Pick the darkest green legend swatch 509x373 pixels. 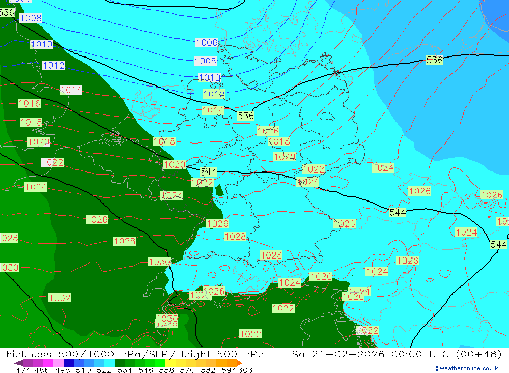(x=120, y=363)
